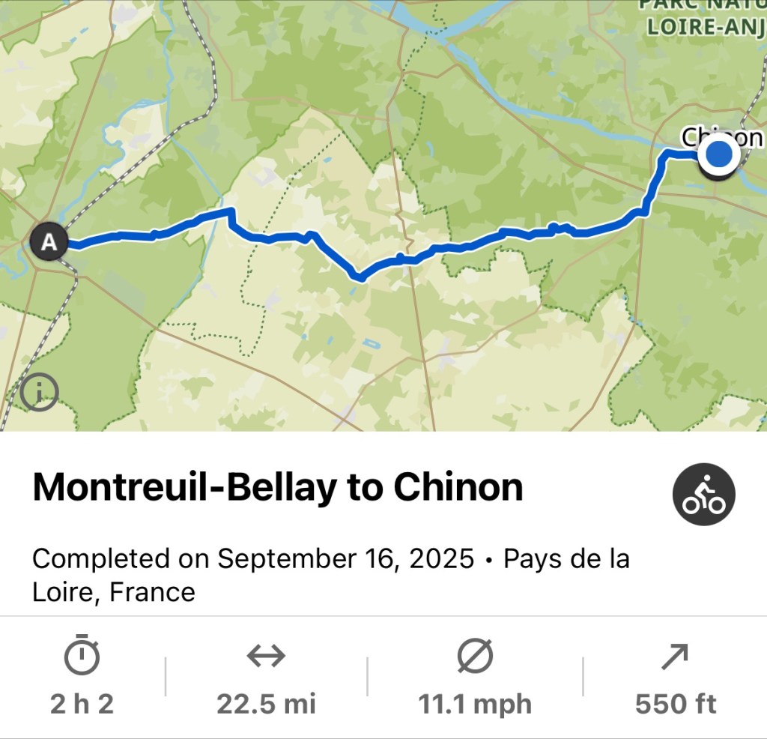Tap the average speed symbol
This screenshot has height=739, width=767.
(474, 657)
